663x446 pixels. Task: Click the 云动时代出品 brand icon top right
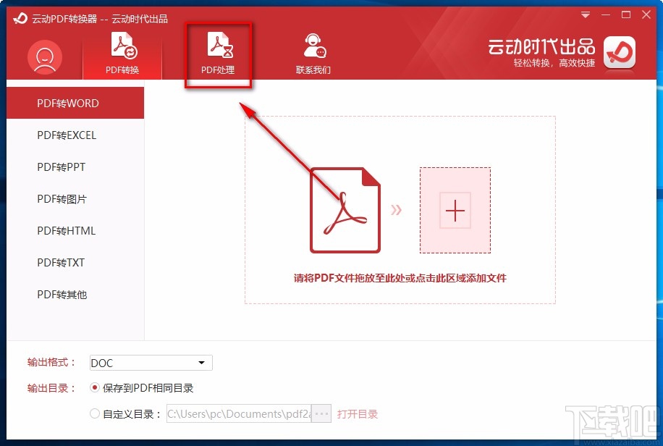point(620,54)
